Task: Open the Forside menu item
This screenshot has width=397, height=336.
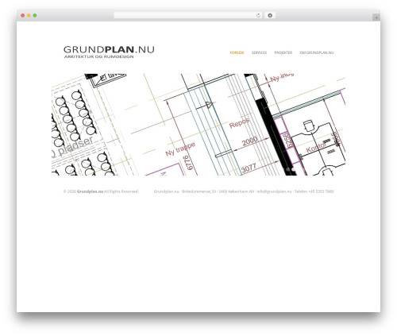Action: pos(237,52)
